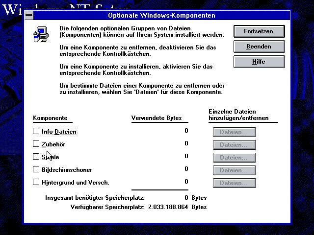Open Dateien for Bildschirmschoner

coord(234,170)
